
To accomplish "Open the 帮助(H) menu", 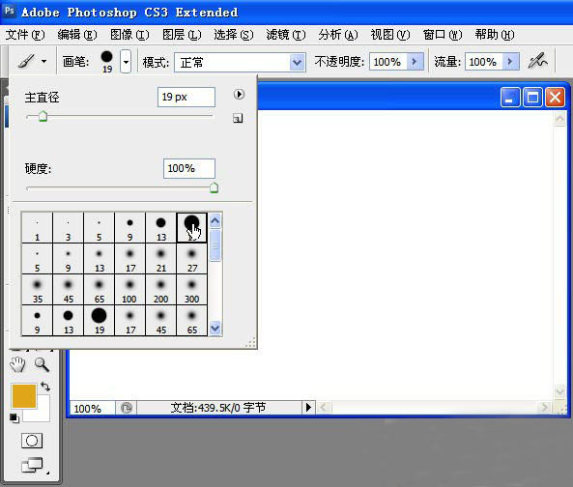I will pyautogui.click(x=495, y=35).
